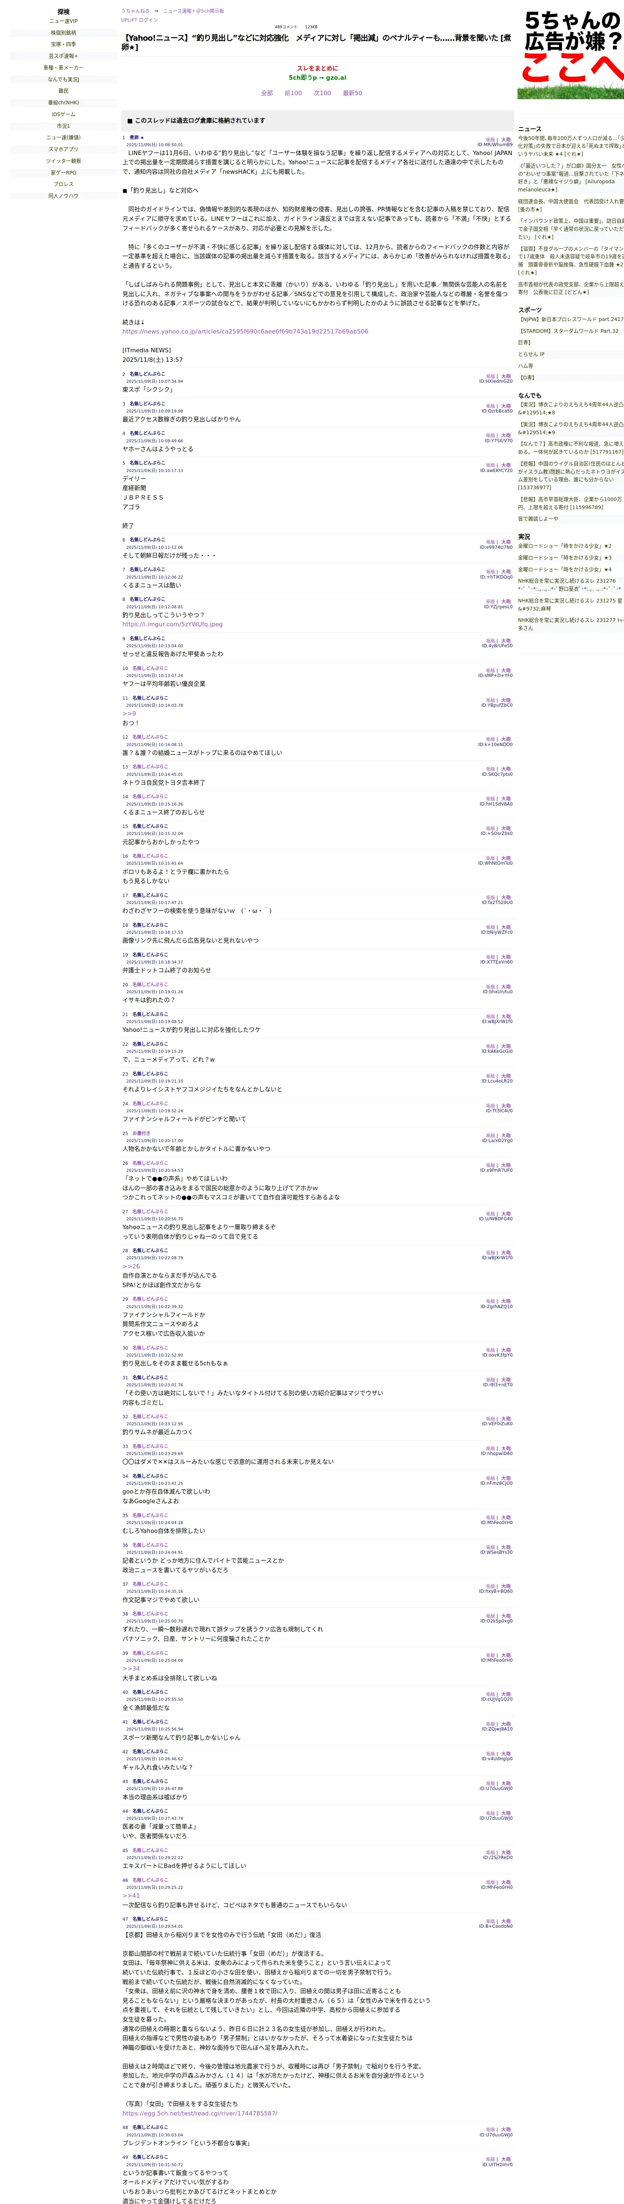The image size is (624, 2204).
Task: Open ツイッター観察 board in sidebar
Action: (x=63, y=161)
